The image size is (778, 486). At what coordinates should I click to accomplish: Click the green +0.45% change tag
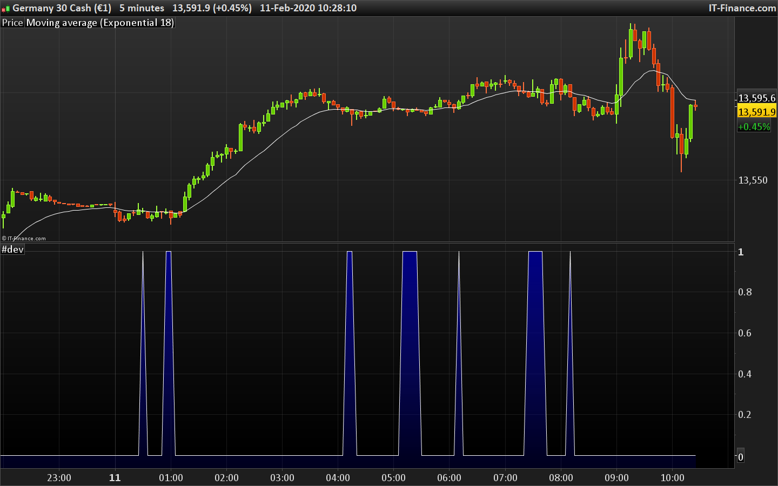(754, 127)
